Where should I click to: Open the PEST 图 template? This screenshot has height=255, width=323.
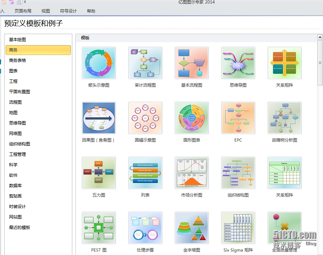[x=99, y=228]
